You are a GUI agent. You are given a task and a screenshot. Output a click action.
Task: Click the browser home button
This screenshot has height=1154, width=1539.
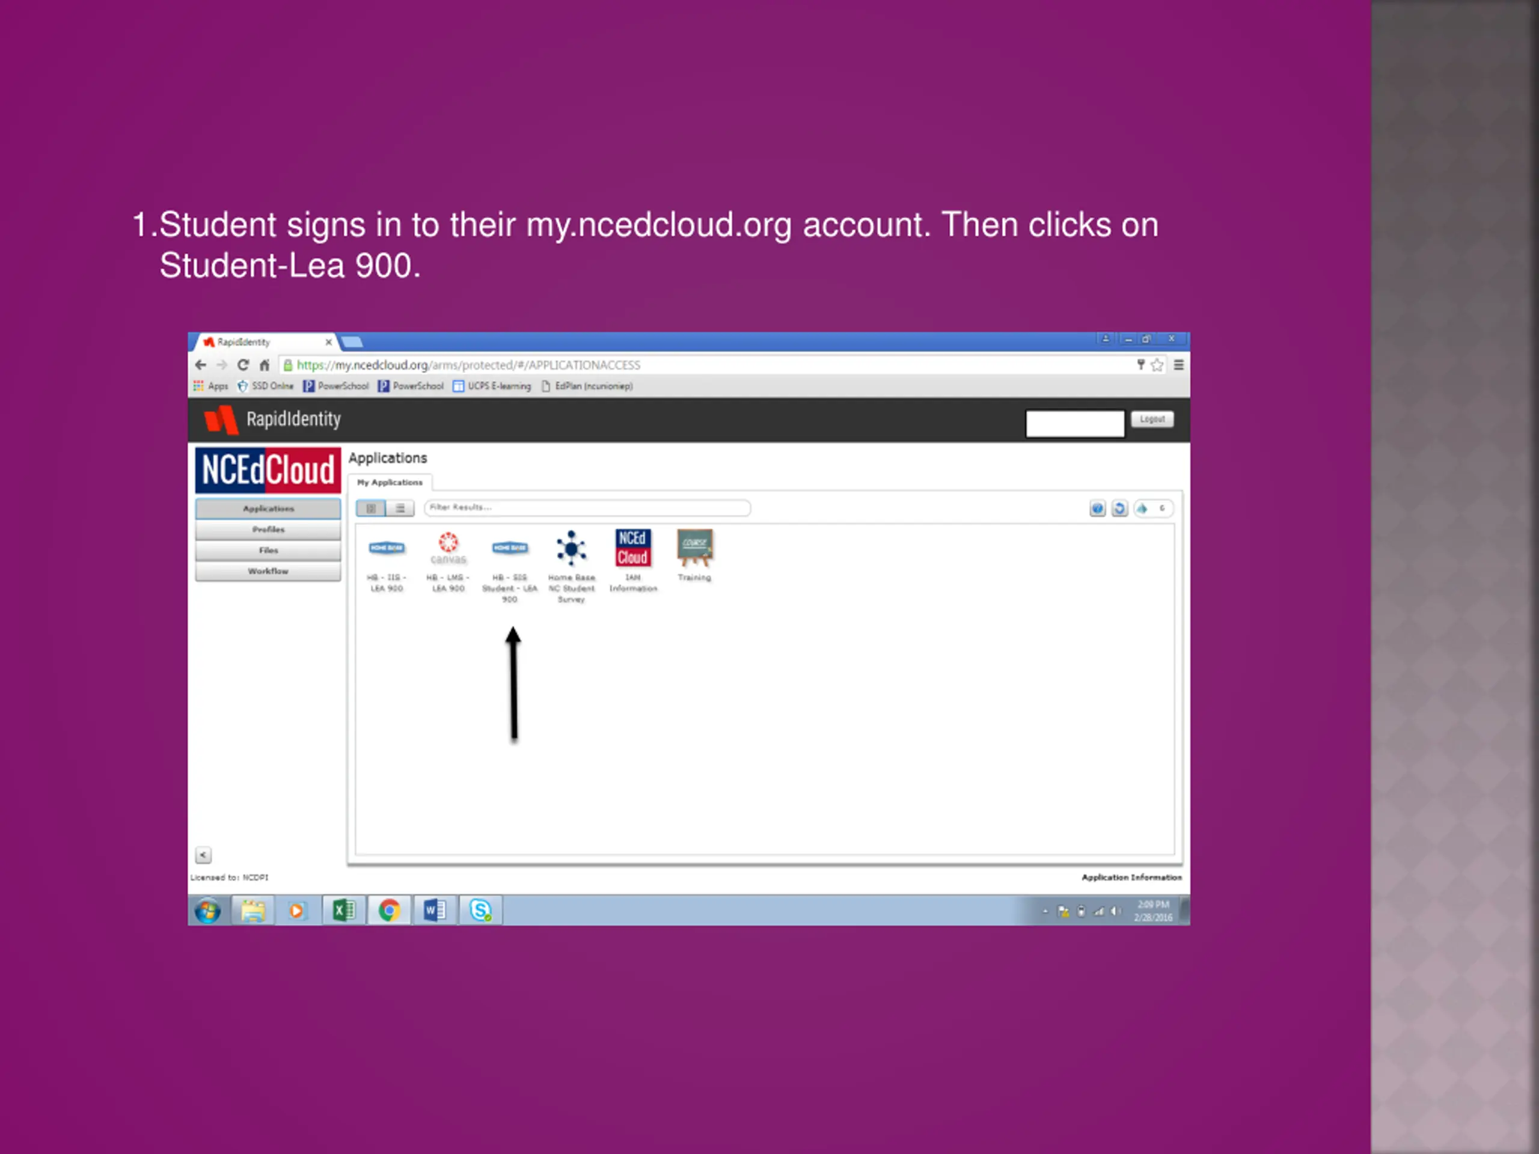pos(265,364)
